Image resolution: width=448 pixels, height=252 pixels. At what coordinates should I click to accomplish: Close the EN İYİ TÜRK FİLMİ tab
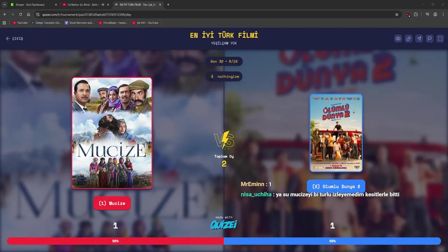pos(160,5)
